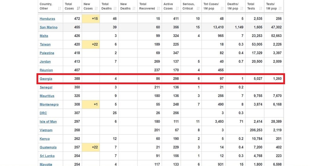The height and width of the screenshot is (166, 310).
Task: Click Tests/1M pop sort arrows
Action: [x=280, y=8]
